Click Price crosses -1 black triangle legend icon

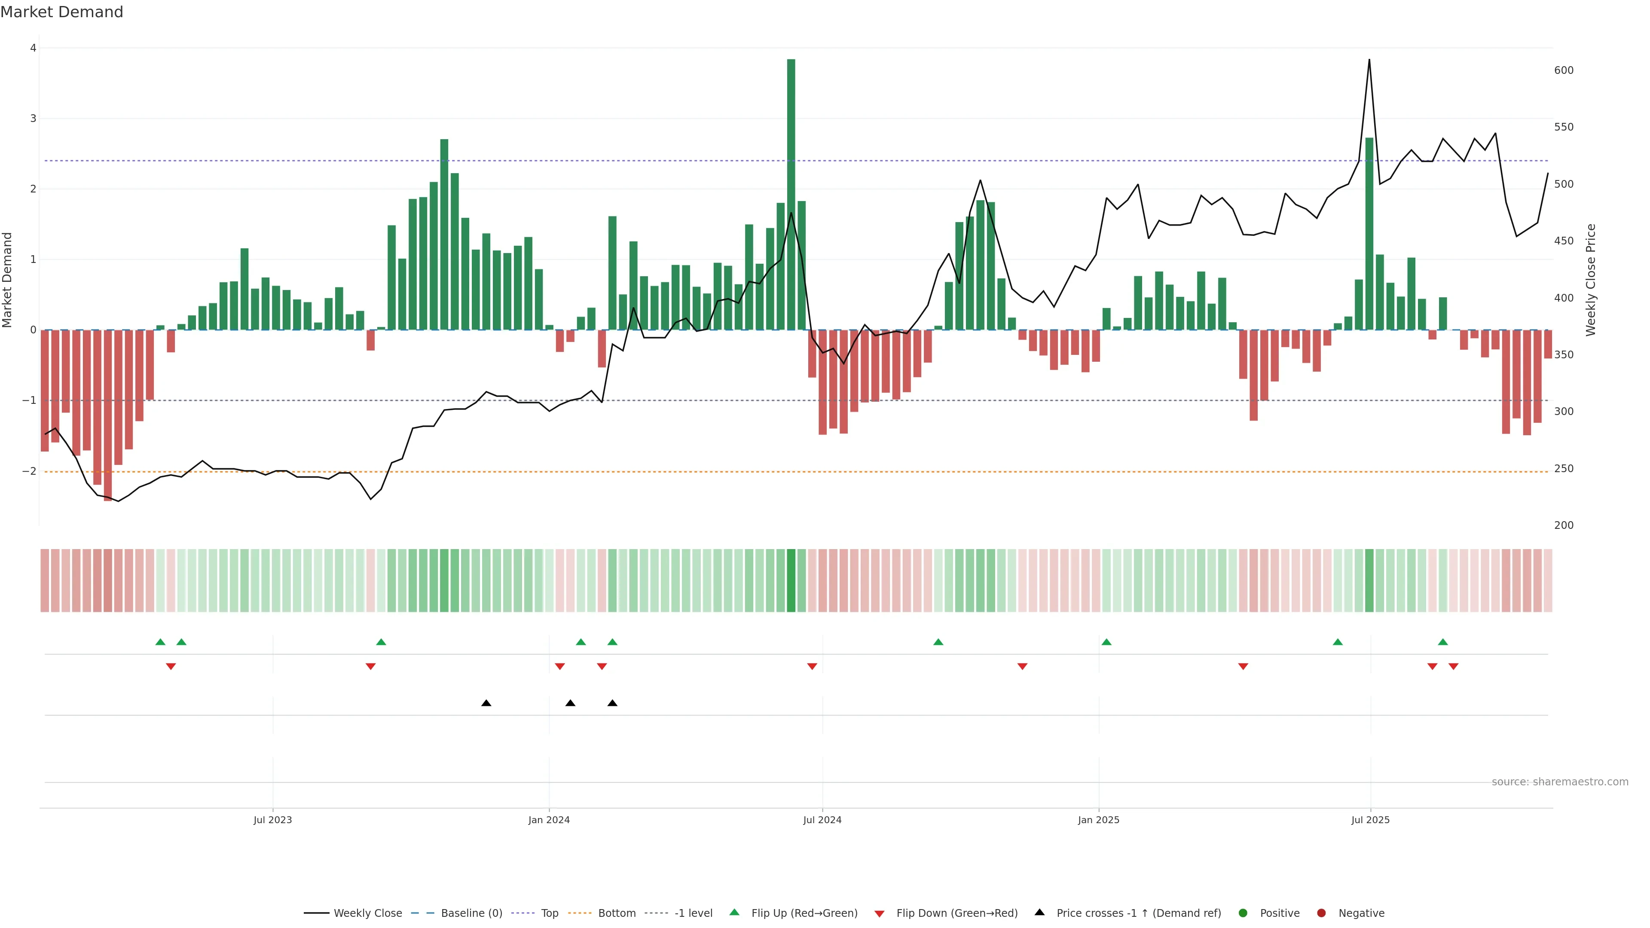(x=1039, y=913)
